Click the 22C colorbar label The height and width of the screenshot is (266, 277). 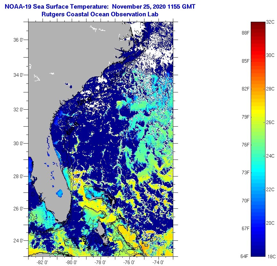270,190
